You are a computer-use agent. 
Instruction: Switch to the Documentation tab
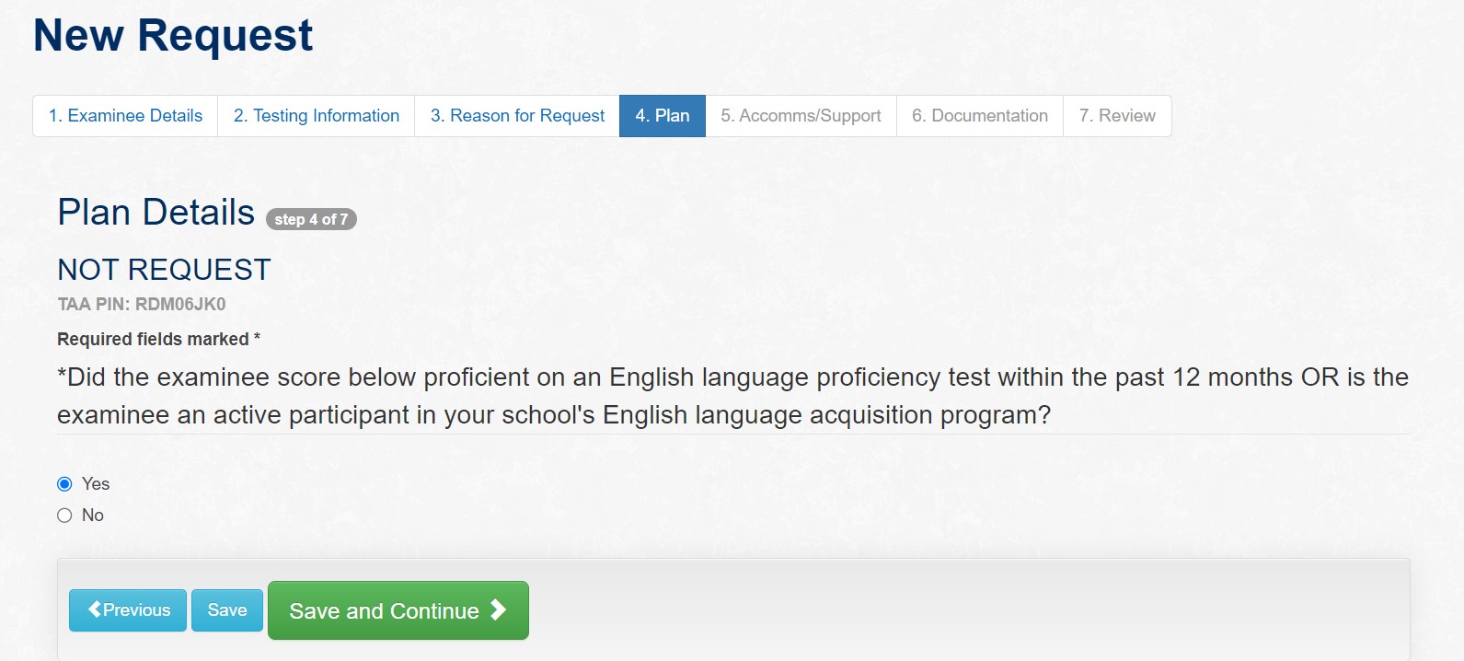pos(979,115)
